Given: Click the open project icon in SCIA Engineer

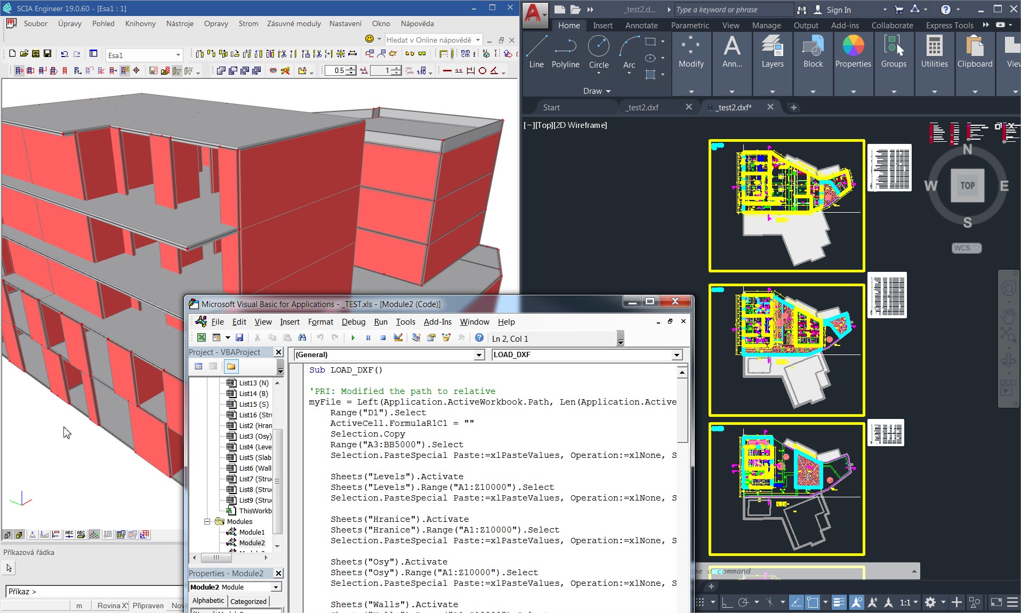Looking at the screenshot, I should point(24,53).
